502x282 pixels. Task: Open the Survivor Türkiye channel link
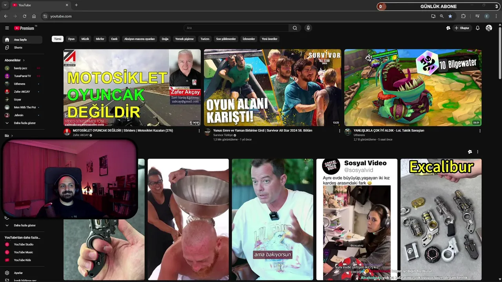click(223, 135)
